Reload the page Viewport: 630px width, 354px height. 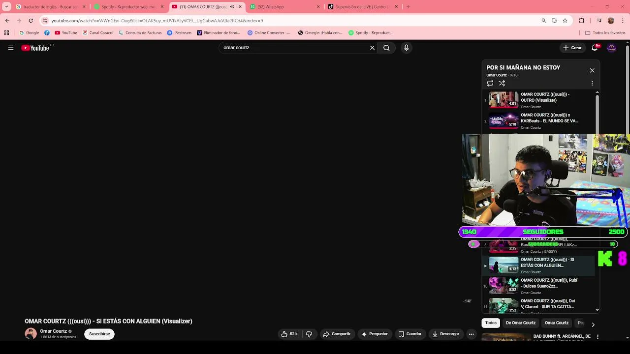(x=31, y=21)
